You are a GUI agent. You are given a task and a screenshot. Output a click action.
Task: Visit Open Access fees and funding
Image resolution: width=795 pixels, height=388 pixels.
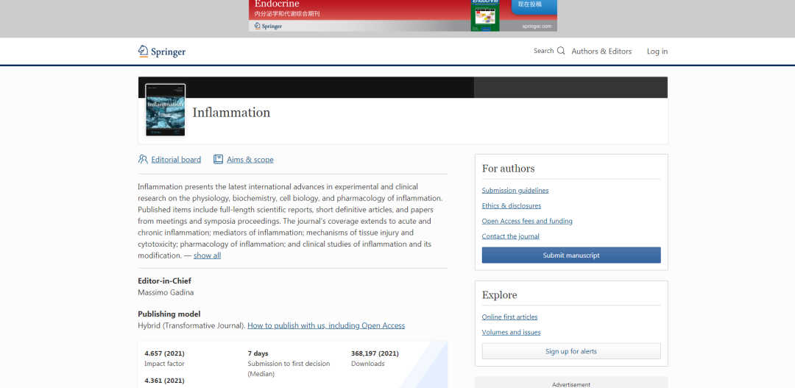(526, 221)
